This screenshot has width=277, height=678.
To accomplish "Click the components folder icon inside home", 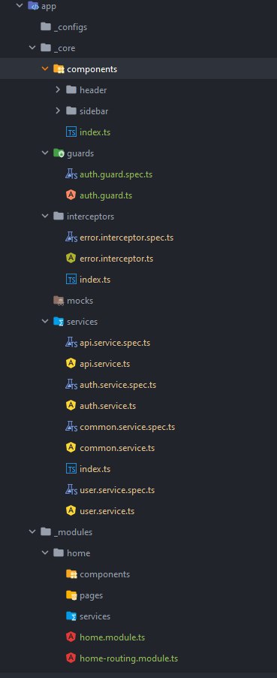I will (x=71, y=574).
